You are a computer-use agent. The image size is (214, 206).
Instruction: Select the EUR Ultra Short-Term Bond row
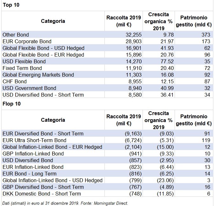[34, 140]
